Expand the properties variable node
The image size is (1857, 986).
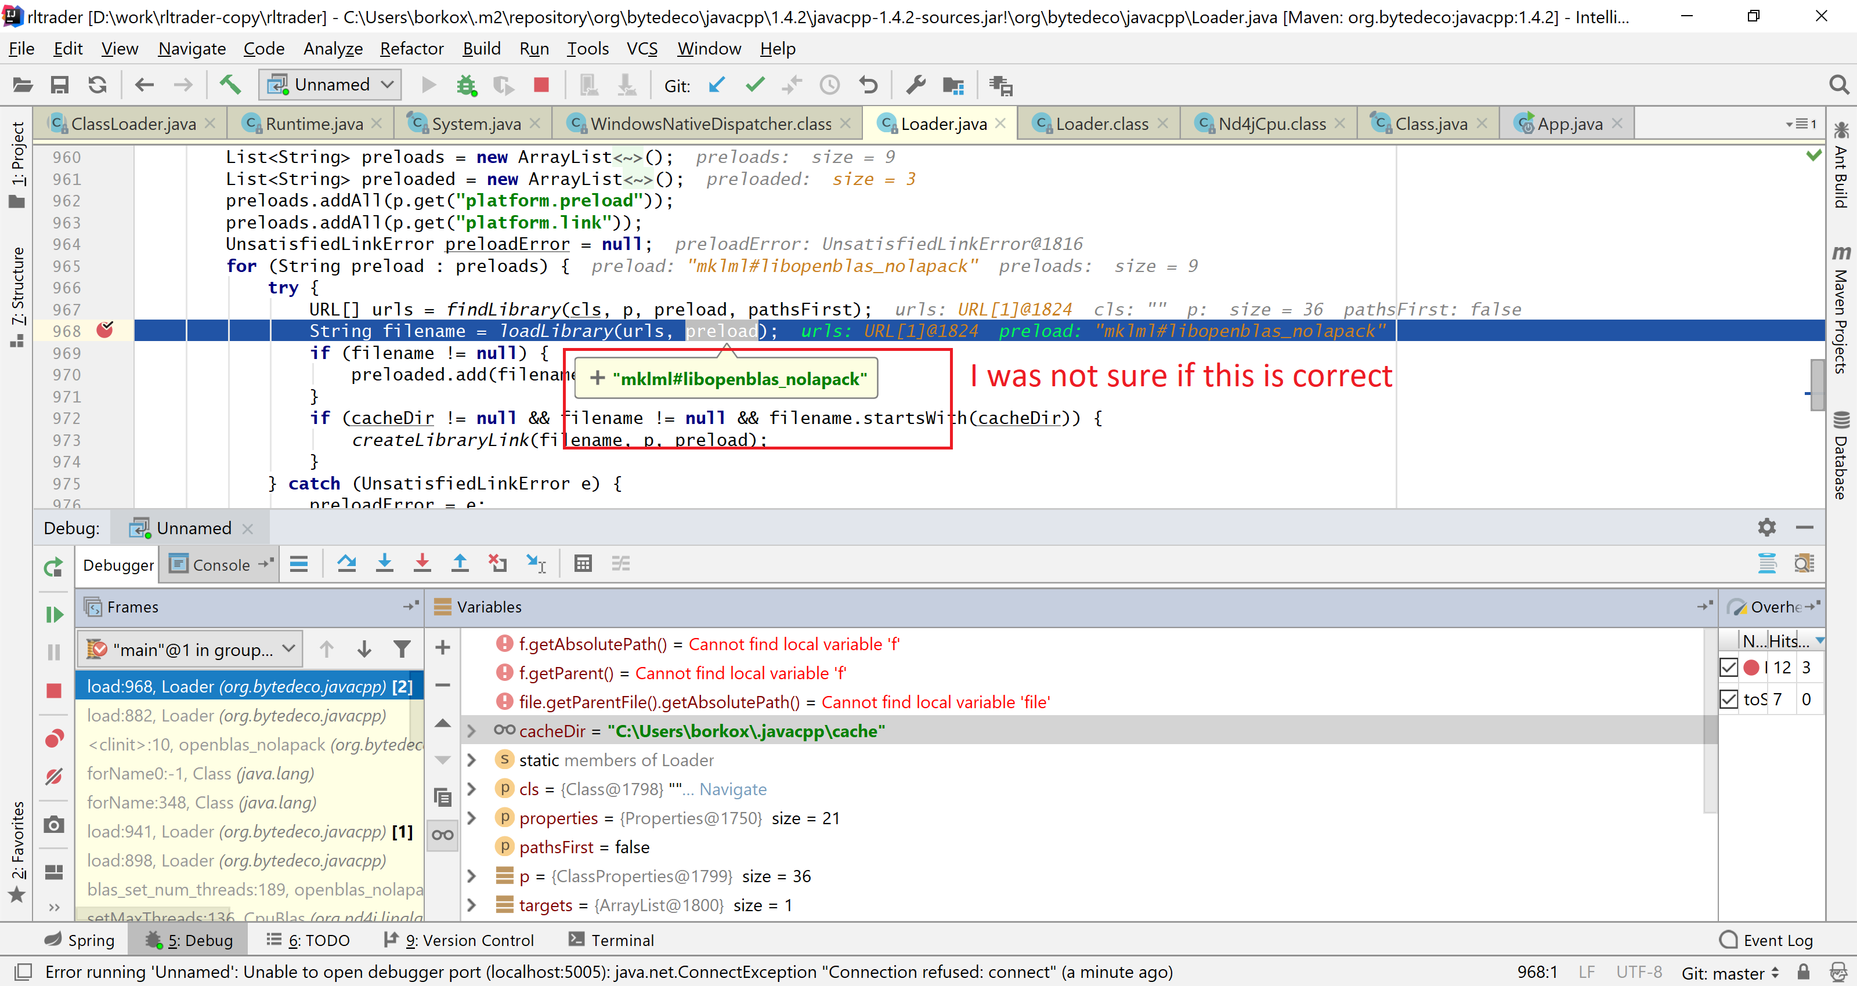471,818
